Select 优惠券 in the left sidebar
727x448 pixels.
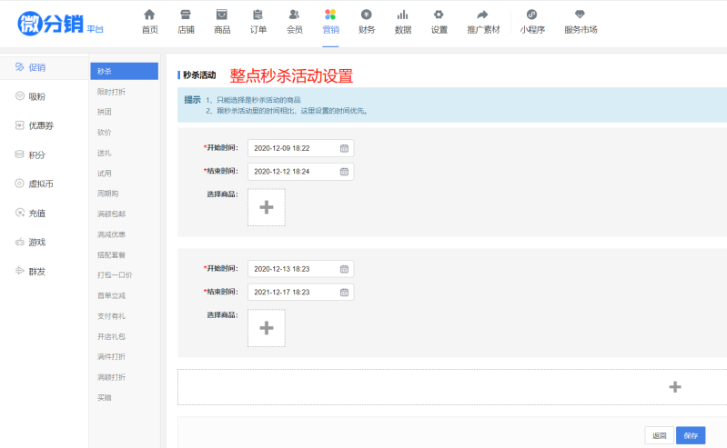41,125
